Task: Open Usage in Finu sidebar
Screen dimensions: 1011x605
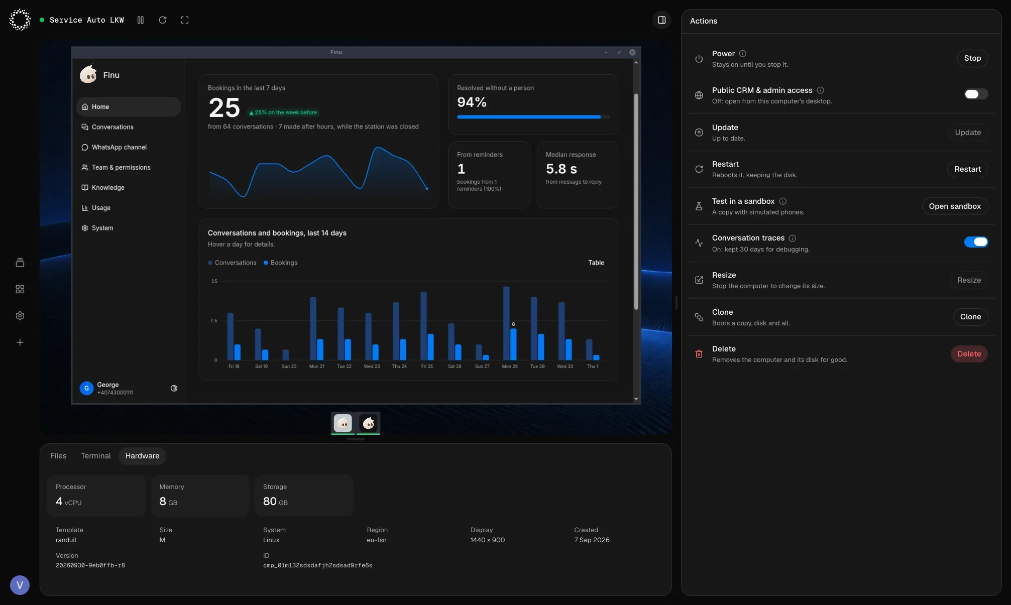Action: [x=128, y=208]
